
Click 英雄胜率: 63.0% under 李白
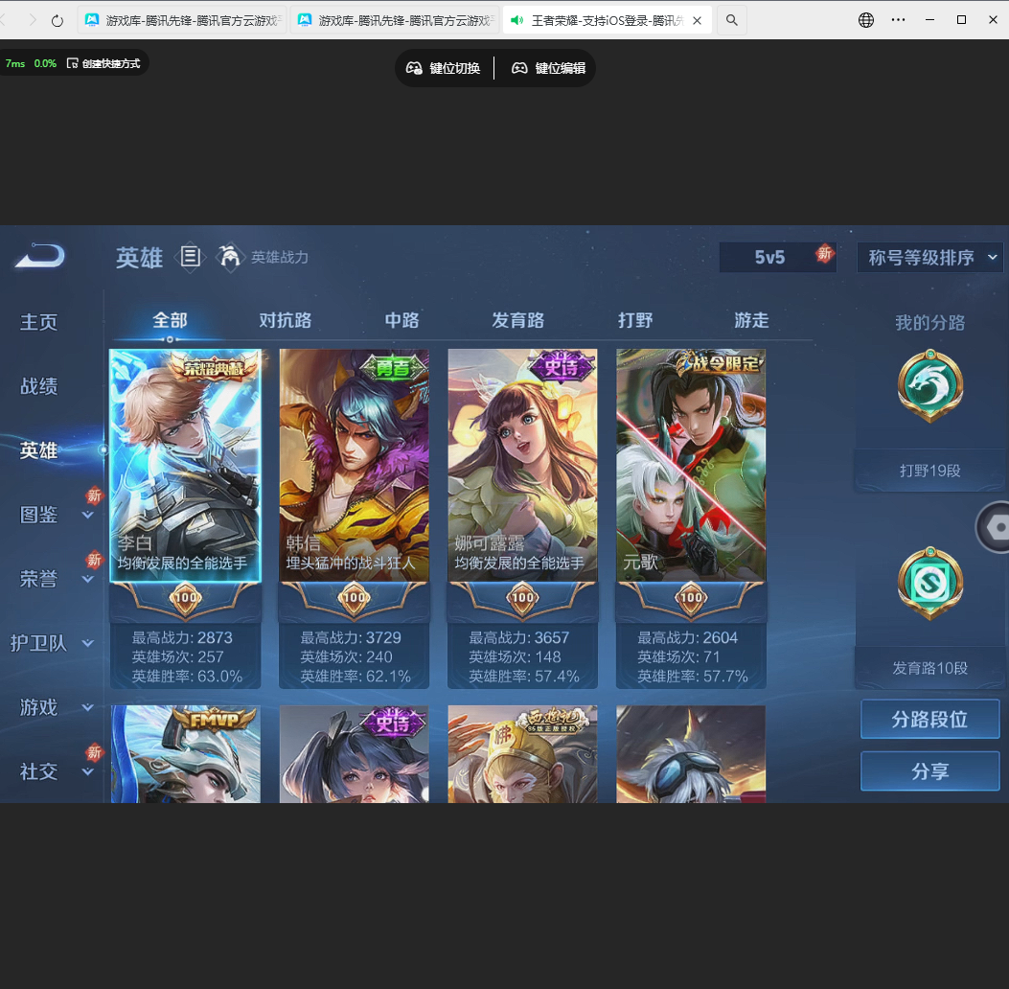point(187,677)
